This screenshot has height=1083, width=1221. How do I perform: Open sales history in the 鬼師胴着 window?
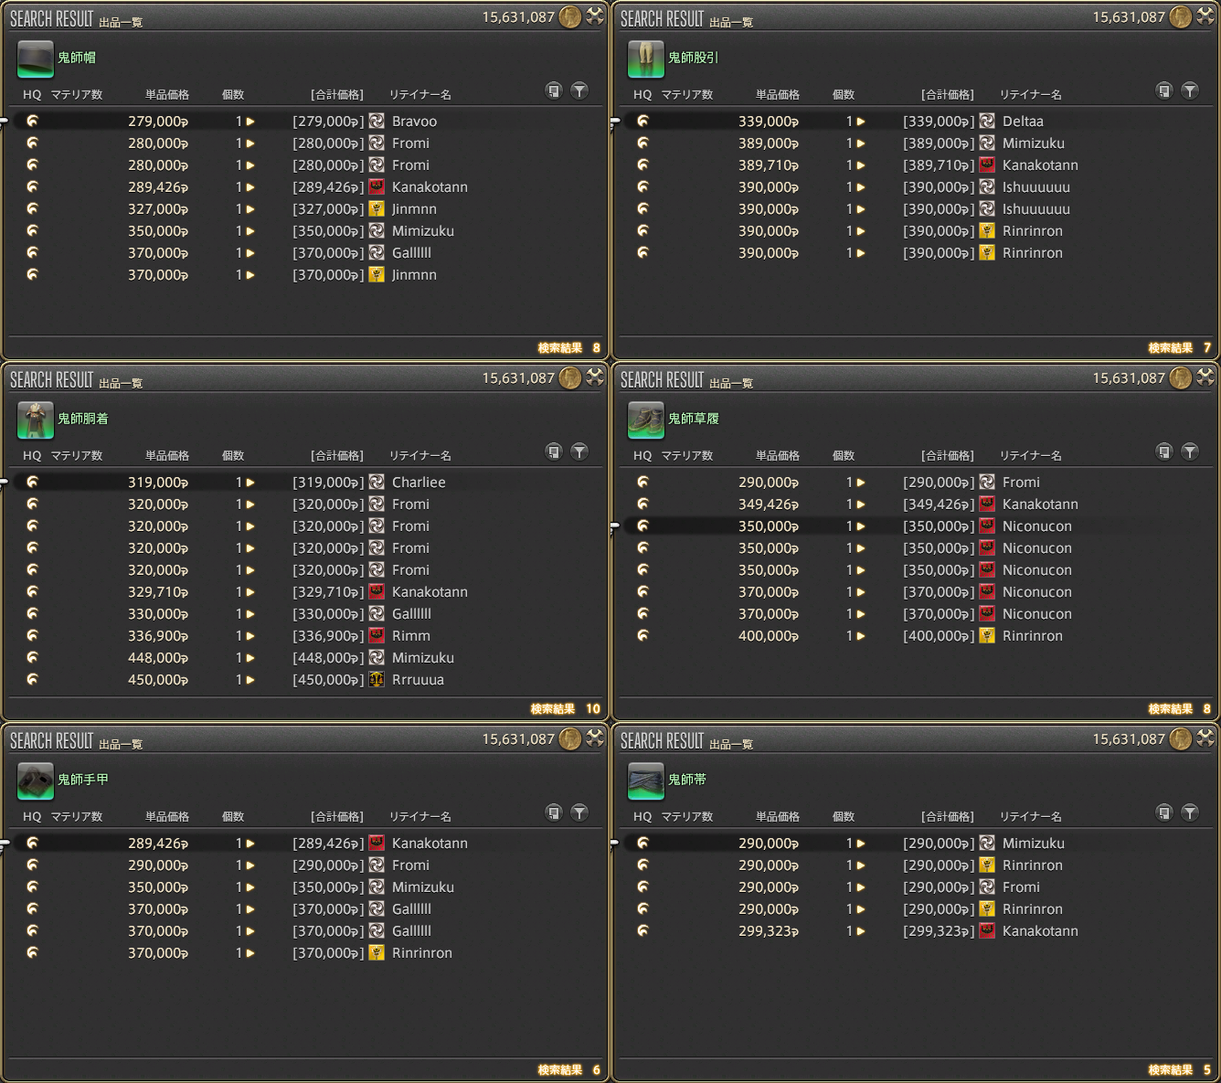click(x=554, y=451)
